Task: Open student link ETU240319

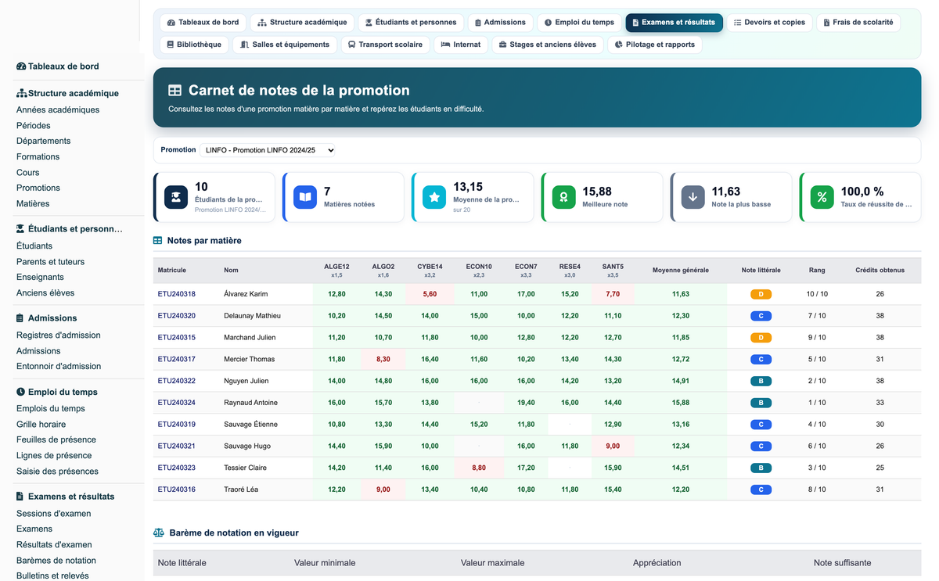Action: point(177,425)
